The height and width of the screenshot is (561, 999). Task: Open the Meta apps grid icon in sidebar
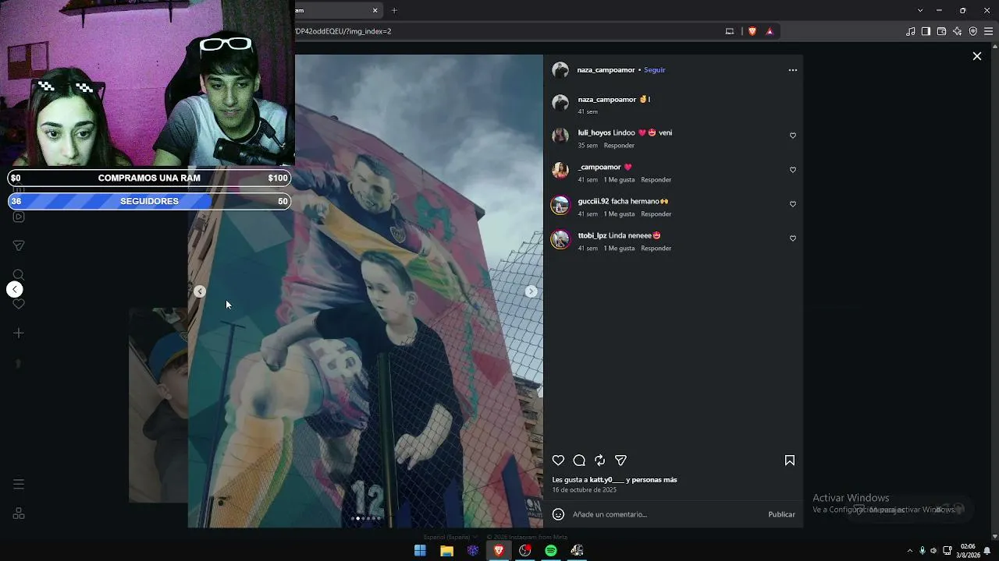[x=19, y=513]
